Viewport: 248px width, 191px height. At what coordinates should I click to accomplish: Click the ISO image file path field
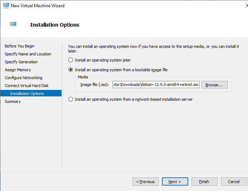[155, 85]
